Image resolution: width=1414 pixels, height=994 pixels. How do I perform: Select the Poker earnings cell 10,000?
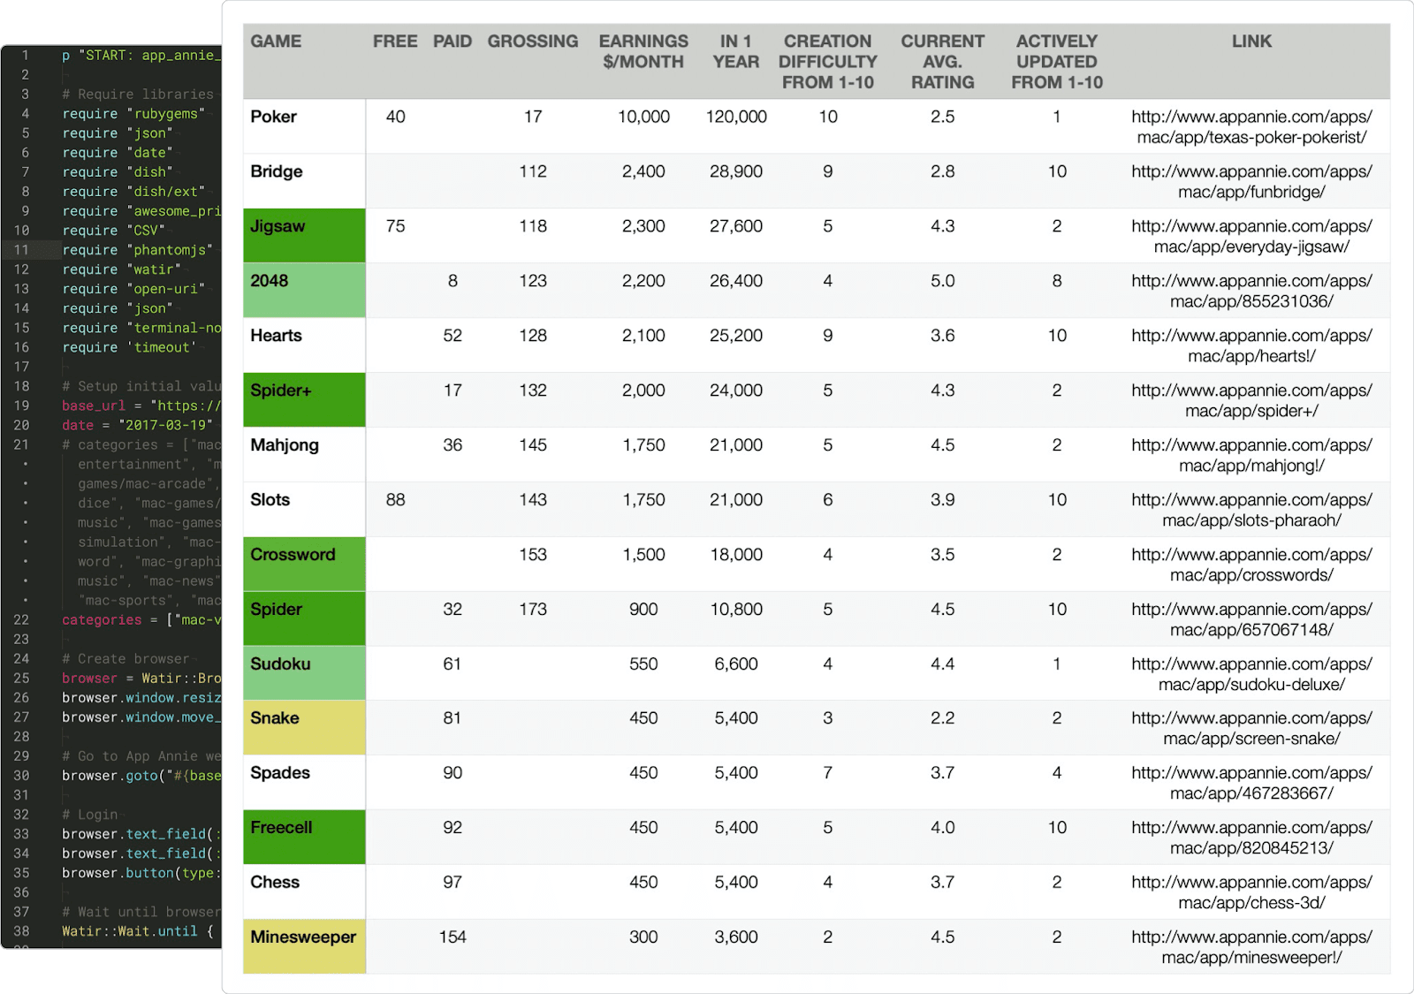tap(643, 117)
